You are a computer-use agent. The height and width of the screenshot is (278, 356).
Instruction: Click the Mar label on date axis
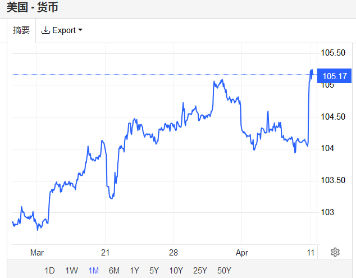click(36, 252)
